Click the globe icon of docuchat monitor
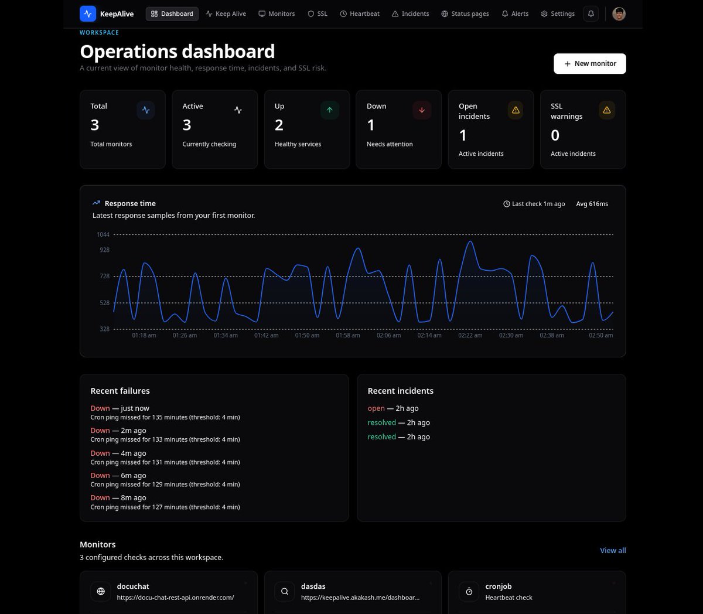 (101, 592)
